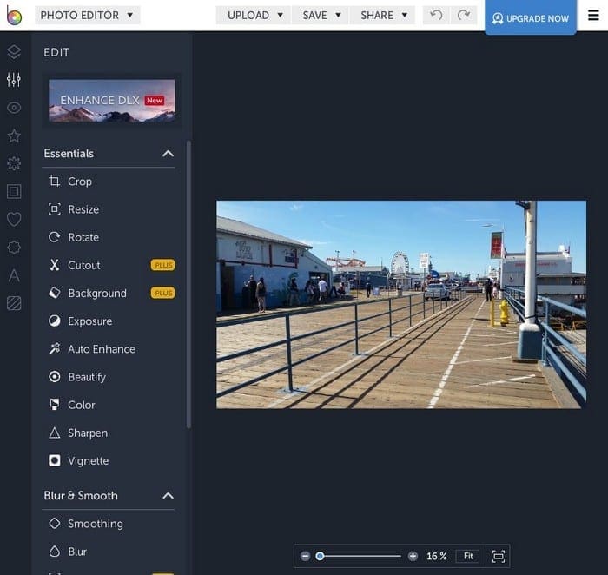This screenshot has width=608, height=575.
Task: Open the hamburger main menu
Action: coord(593,15)
